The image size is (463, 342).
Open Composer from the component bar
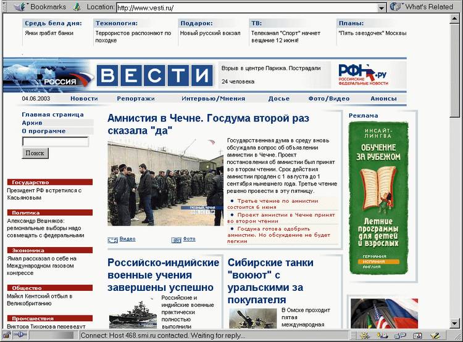click(435, 335)
